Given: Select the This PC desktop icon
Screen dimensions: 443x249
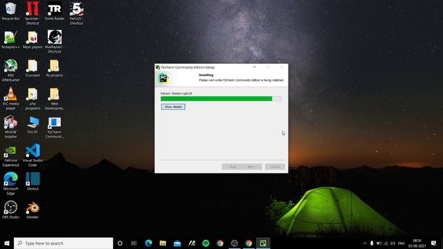Looking at the screenshot, I should (x=33, y=124).
